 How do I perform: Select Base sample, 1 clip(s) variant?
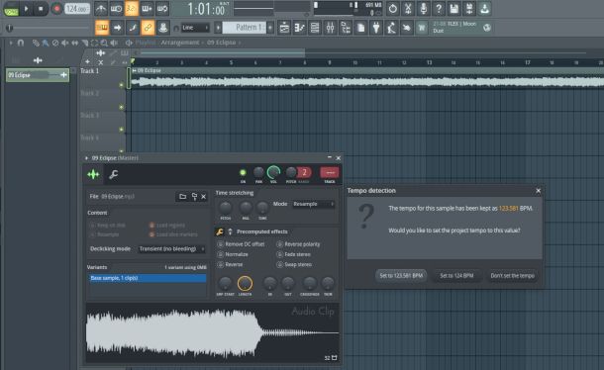[148, 278]
